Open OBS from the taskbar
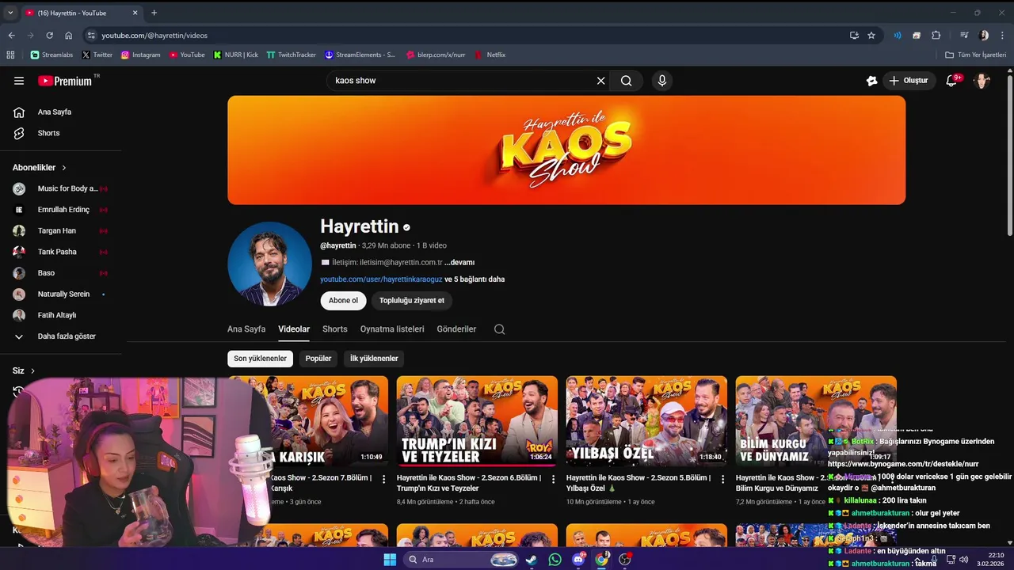 pyautogui.click(x=625, y=560)
